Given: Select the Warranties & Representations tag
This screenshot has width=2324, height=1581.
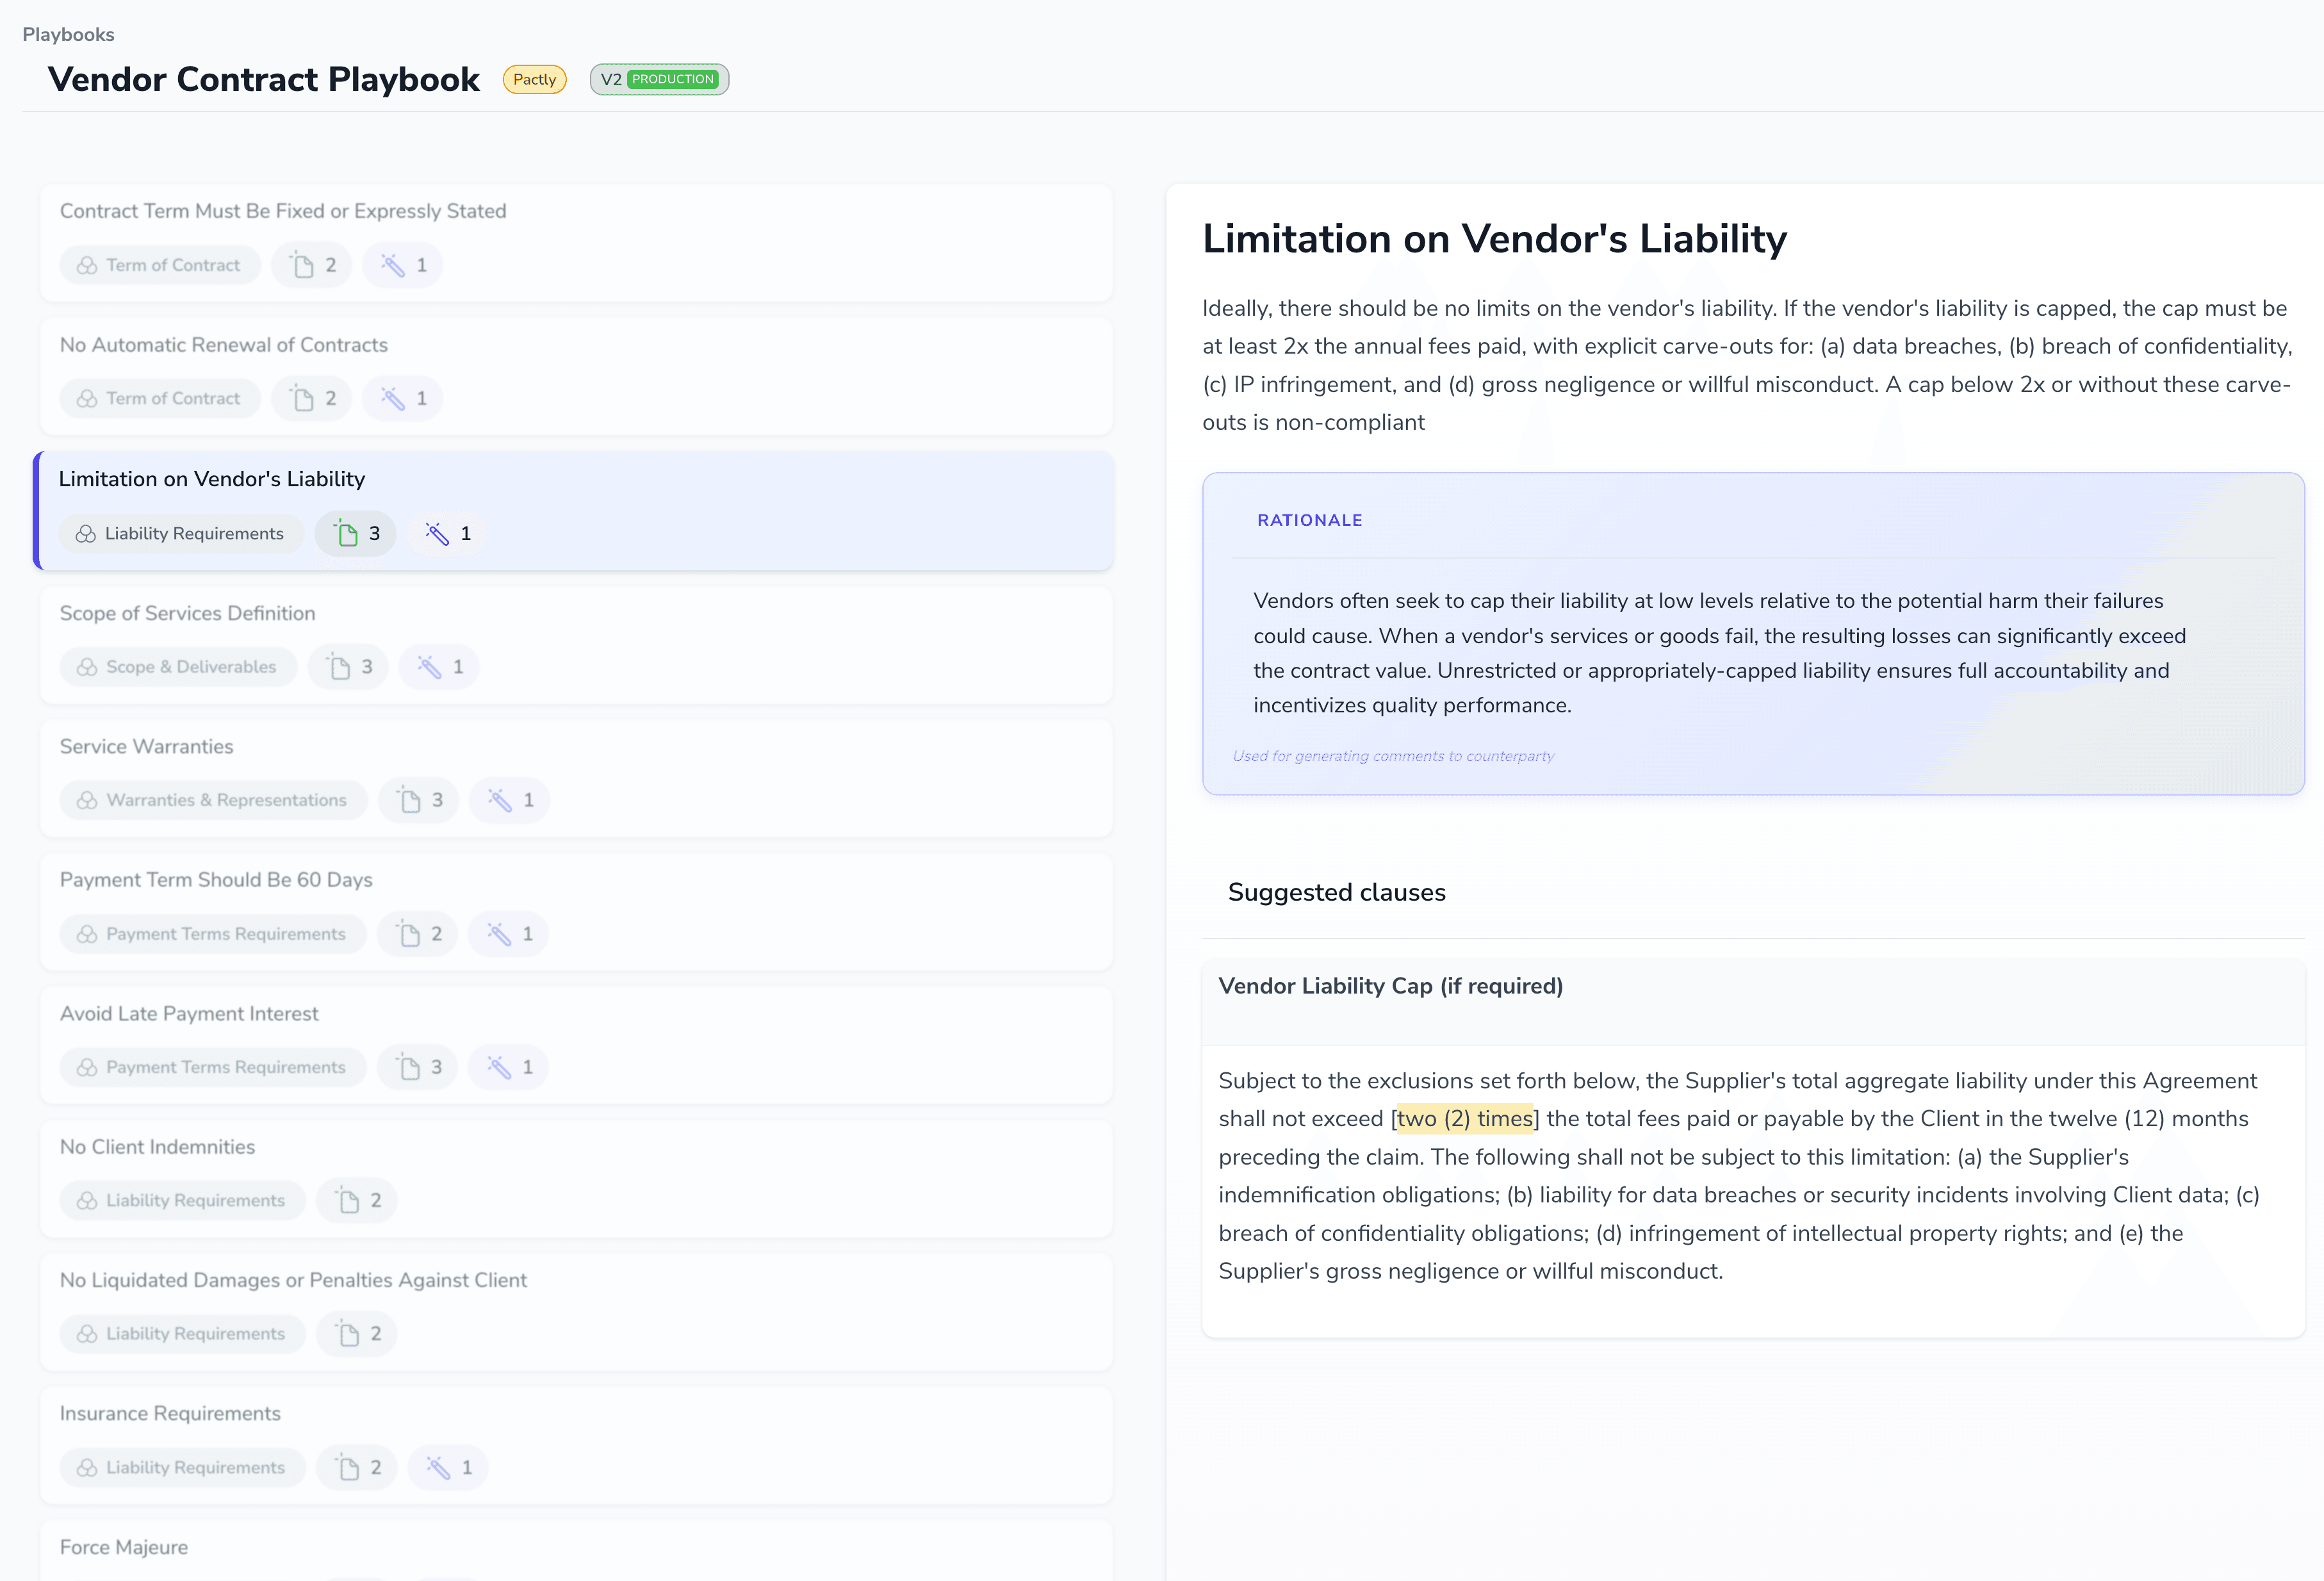Looking at the screenshot, I should (213, 799).
